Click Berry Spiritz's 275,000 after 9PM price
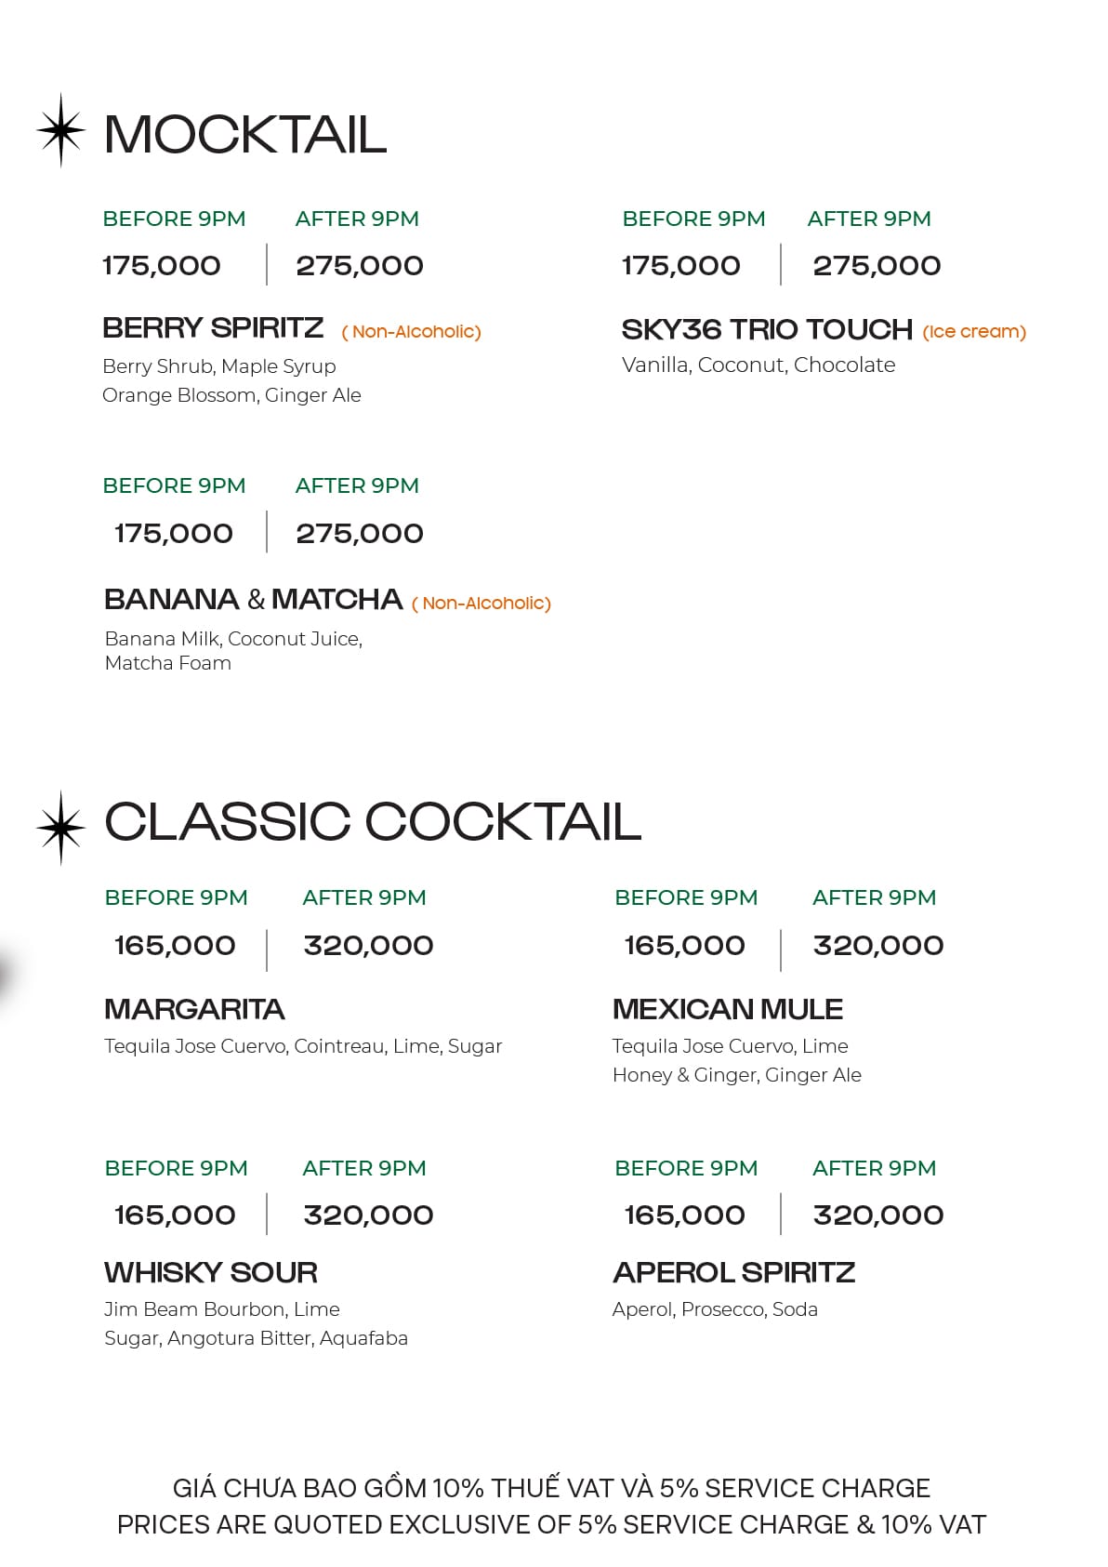The image size is (1108, 1567). click(360, 266)
